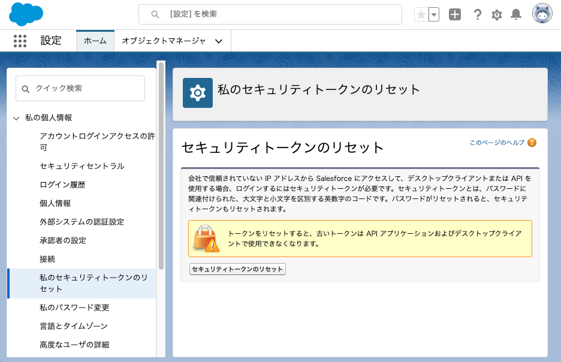Open the App Launcher grid icon
Image resolution: width=561 pixels, height=362 pixels.
pos(20,41)
